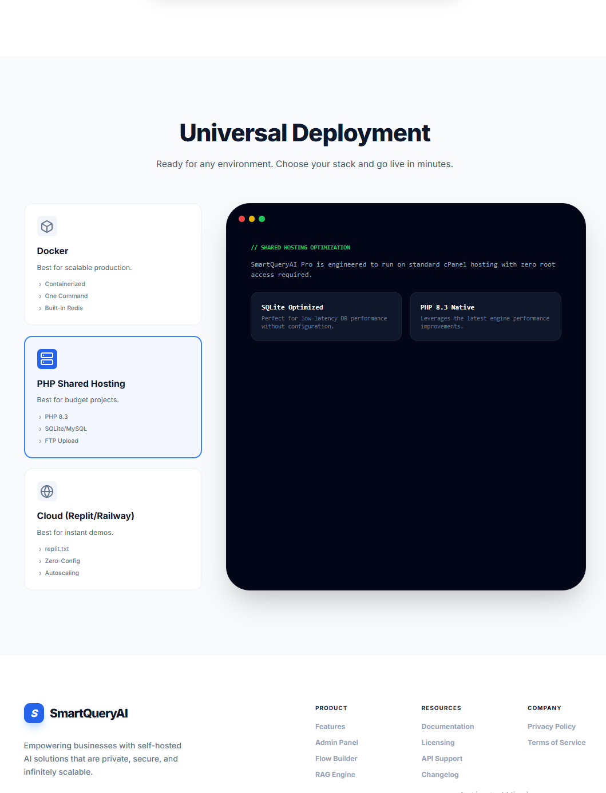
Task: Click the SmartQueryAI logo icon
Action: coord(34,713)
